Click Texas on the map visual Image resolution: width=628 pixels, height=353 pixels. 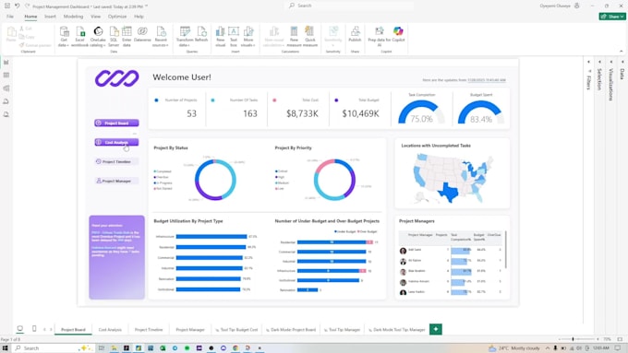click(x=448, y=194)
